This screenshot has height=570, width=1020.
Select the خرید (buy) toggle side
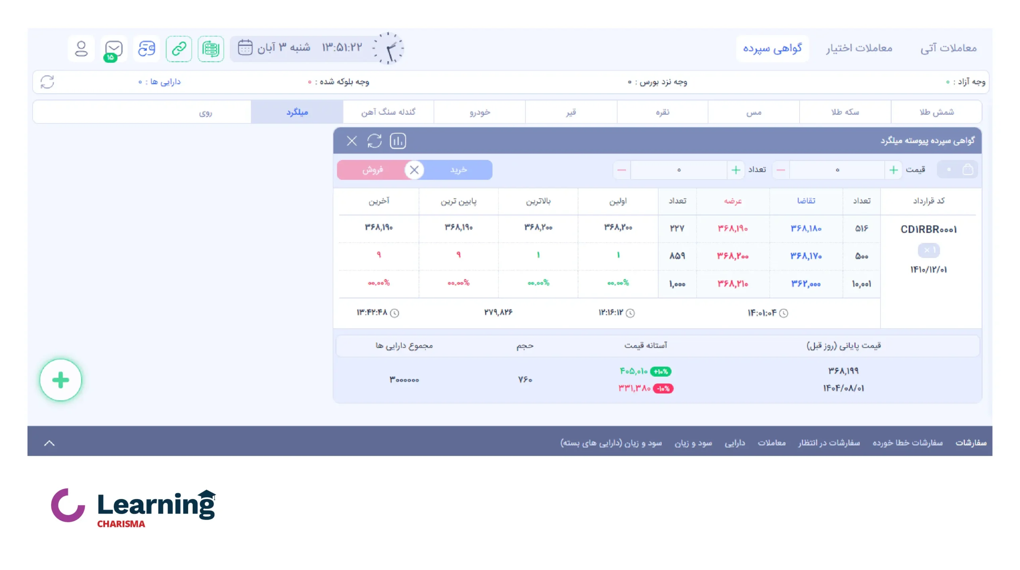click(458, 170)
